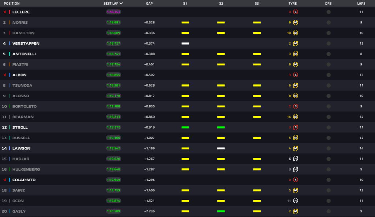Click Leclerc's soft tyre icon
This screenshot has height=217, width=375.
pyautogui.click(x=296, y=12)
